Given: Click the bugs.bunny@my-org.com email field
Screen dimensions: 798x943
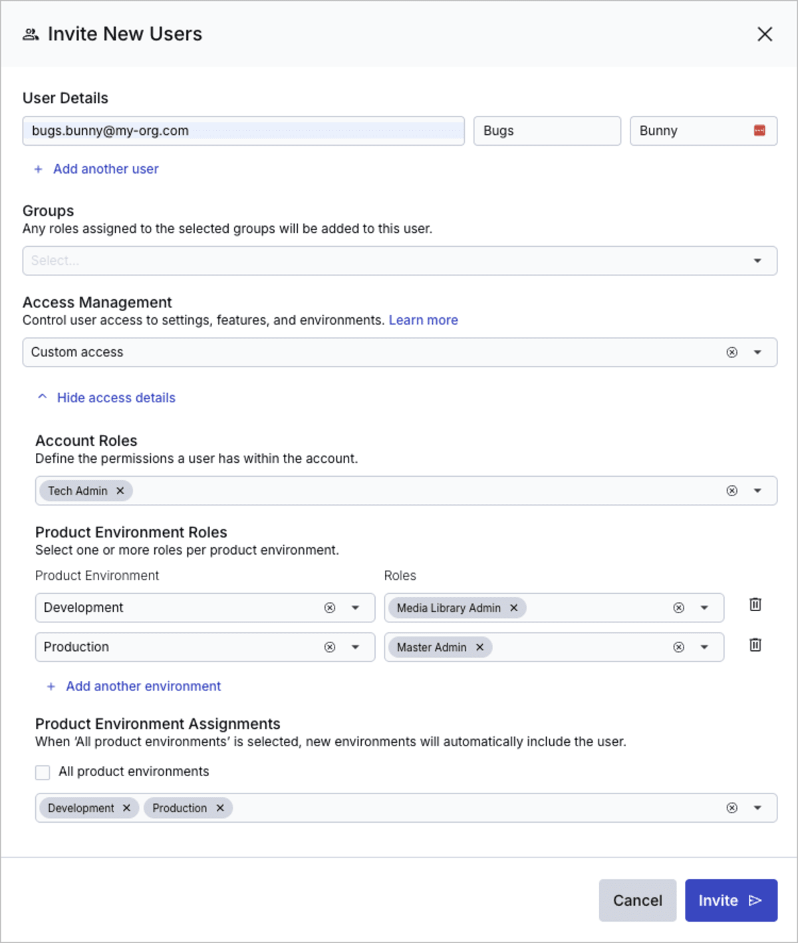Looking at the screenshot, I should tap(243, 131).
